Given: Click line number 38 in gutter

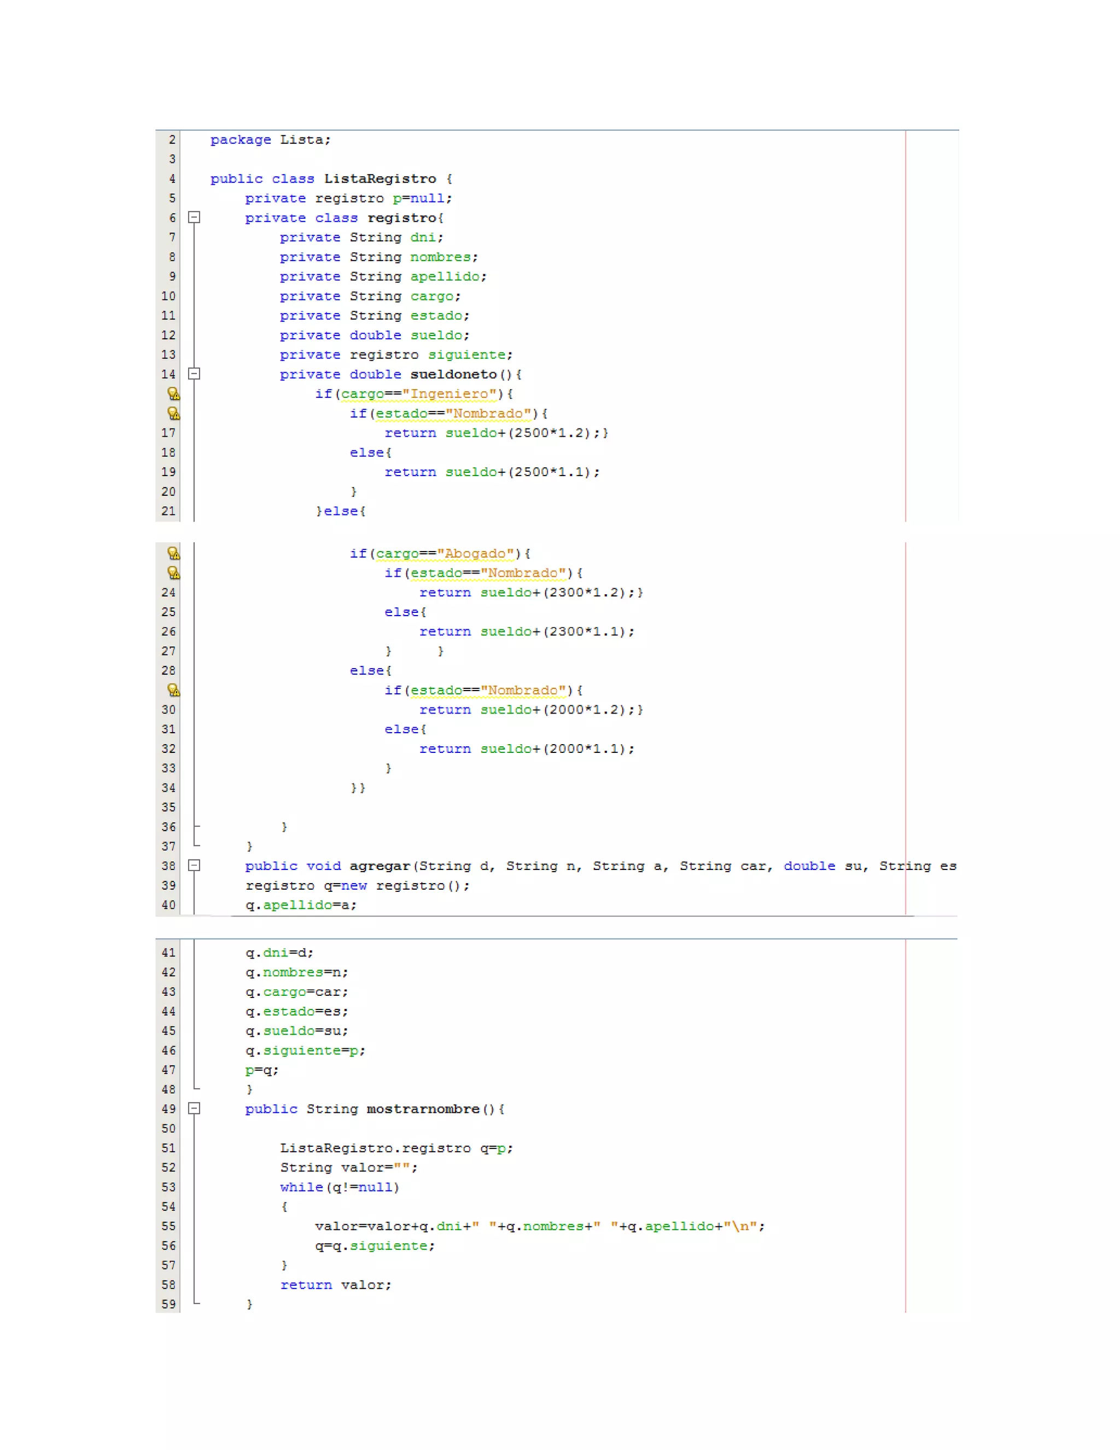Looking at the screenshot, I should click(x=168, y=866).
